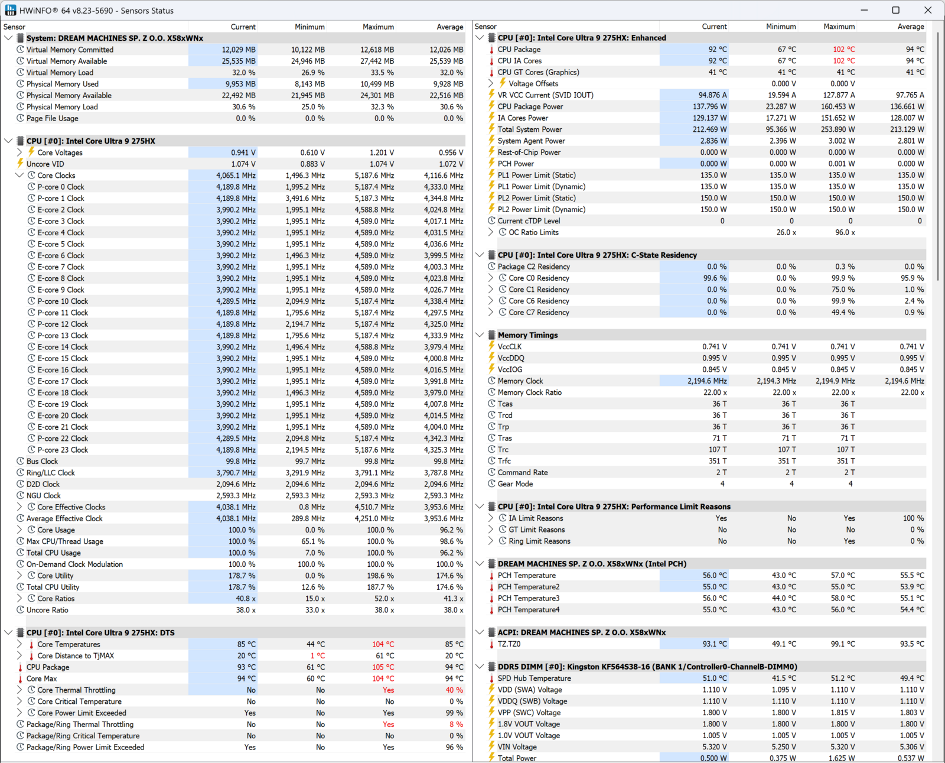Click the thermometer icon beside PCH Temperature
Viewport: 945px width, 763px height.
point(492,575)
